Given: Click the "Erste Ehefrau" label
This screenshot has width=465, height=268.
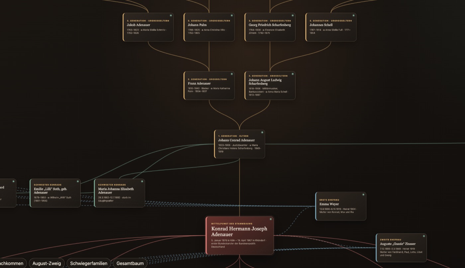Looking at the screenshot, I should [x=329, y=200].
